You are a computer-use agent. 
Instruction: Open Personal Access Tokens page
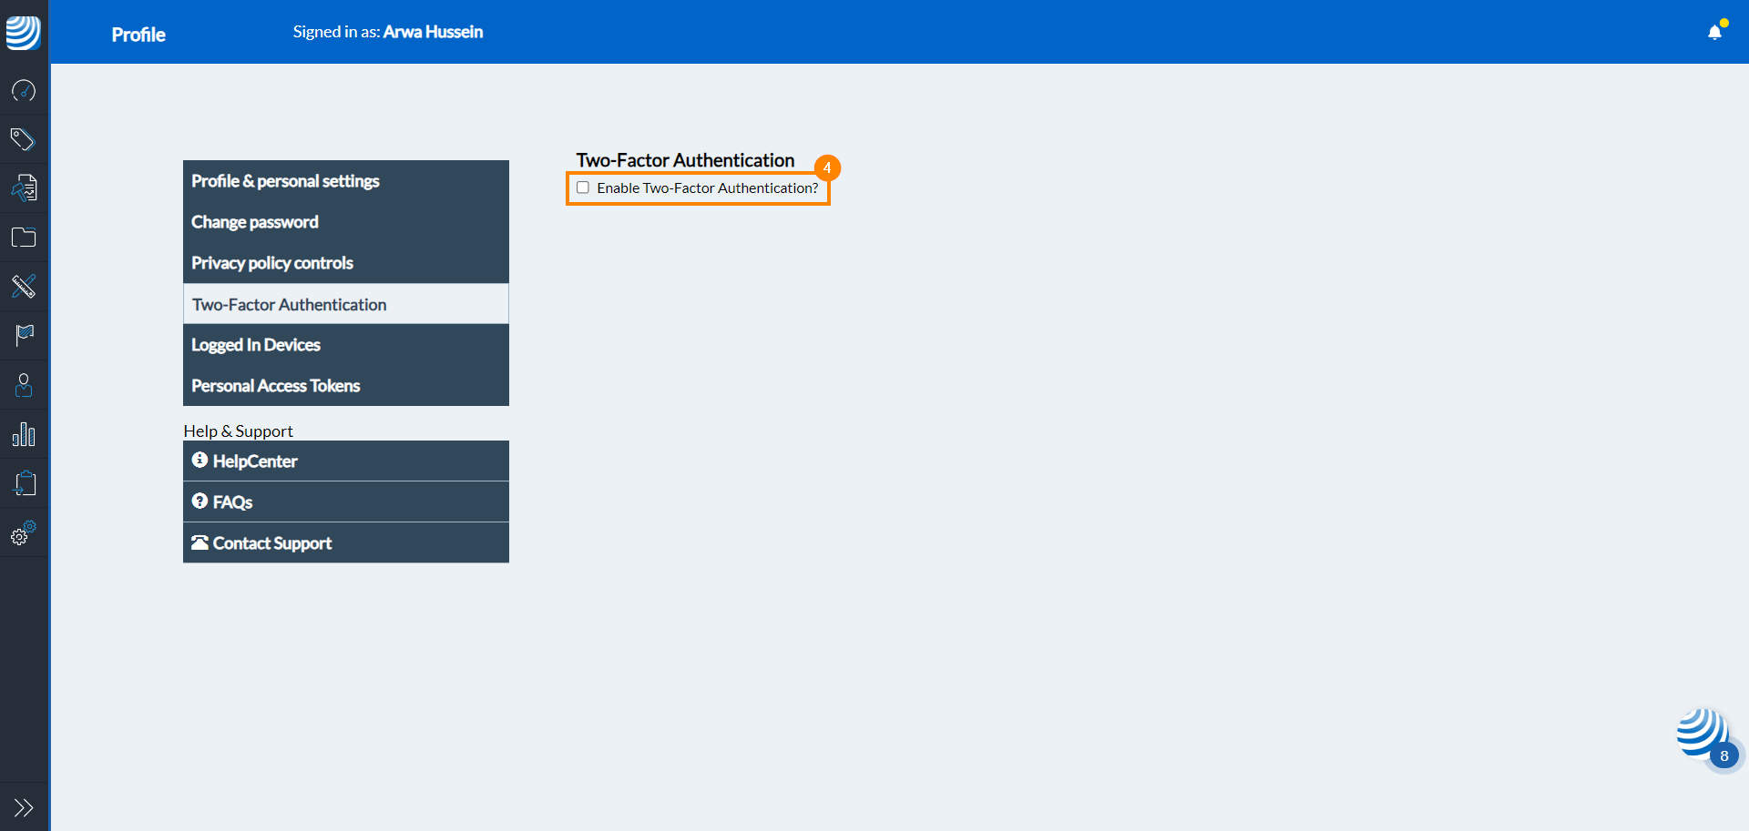[276, 386]
